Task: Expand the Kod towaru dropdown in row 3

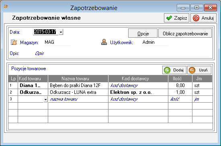Action: pyautogui.click(x=45, y=99)
